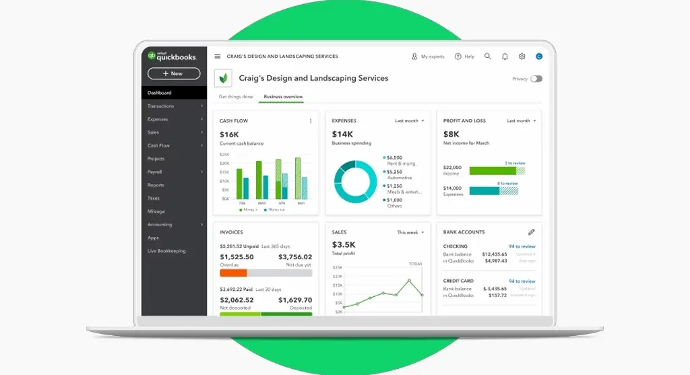Click the 2 to review link
This screenshot has width=690, height=375.
515,163
